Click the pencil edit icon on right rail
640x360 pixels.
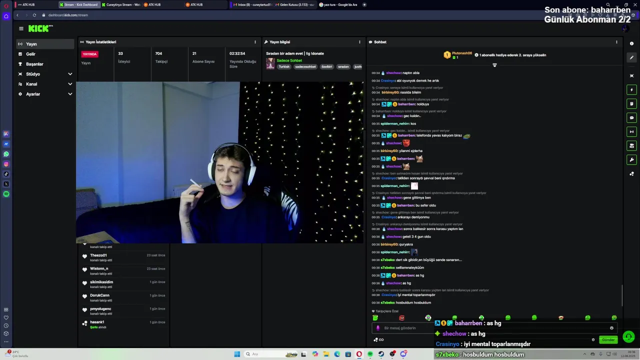pos(631,57)
